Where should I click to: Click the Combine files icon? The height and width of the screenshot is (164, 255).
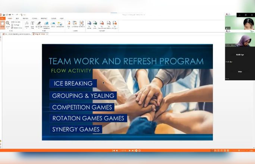[75, 24]
